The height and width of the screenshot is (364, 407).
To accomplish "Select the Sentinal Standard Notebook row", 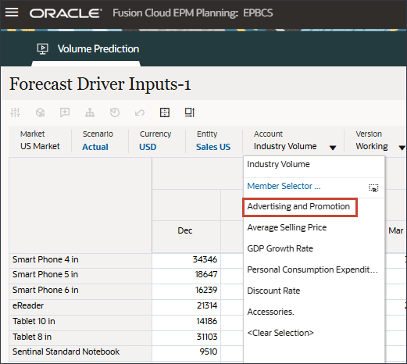I will click(80, 353).
